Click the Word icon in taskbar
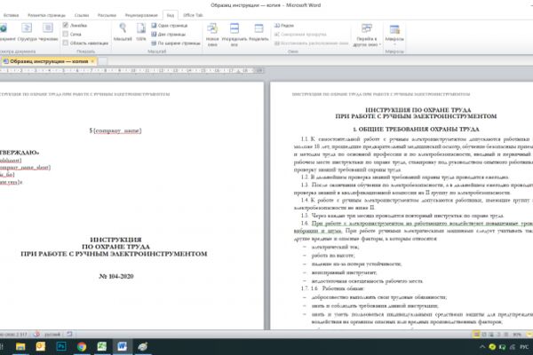The width and height of the screenshot is (533, 355). (x=123, y=346)
